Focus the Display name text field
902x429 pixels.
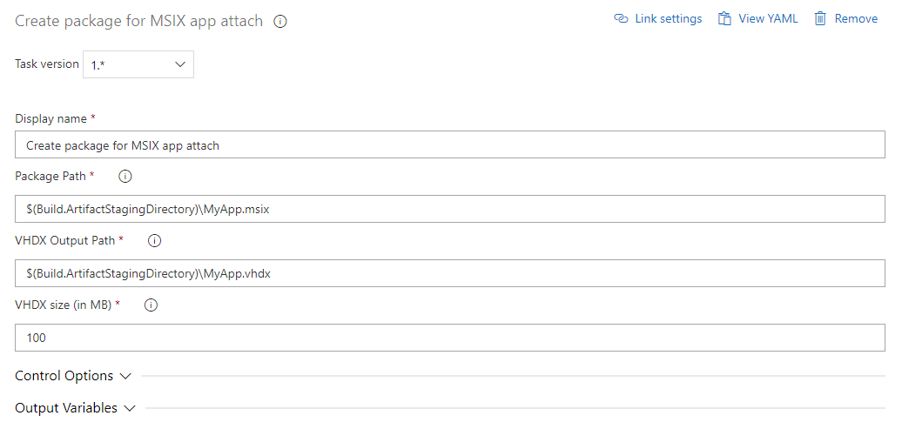click(x=450, y=144)
